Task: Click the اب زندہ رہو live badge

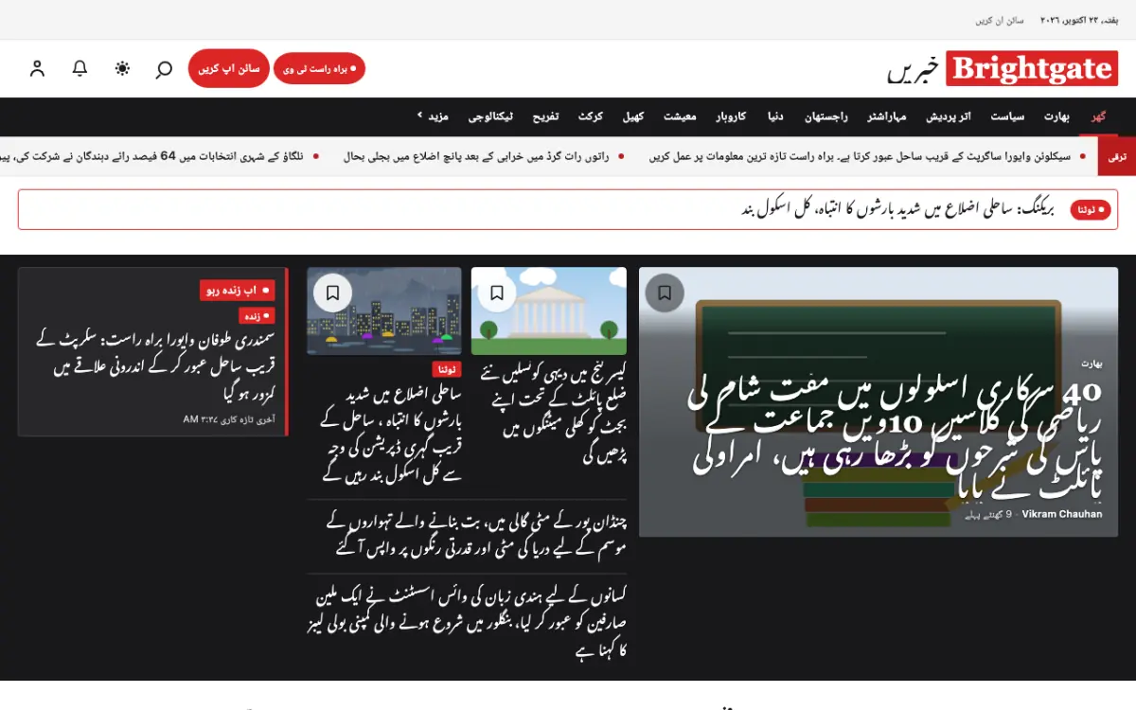Action: [237, 290]
